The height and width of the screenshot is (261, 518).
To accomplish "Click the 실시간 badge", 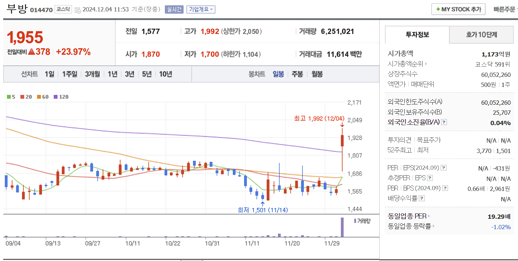I will tap(174, 9).
